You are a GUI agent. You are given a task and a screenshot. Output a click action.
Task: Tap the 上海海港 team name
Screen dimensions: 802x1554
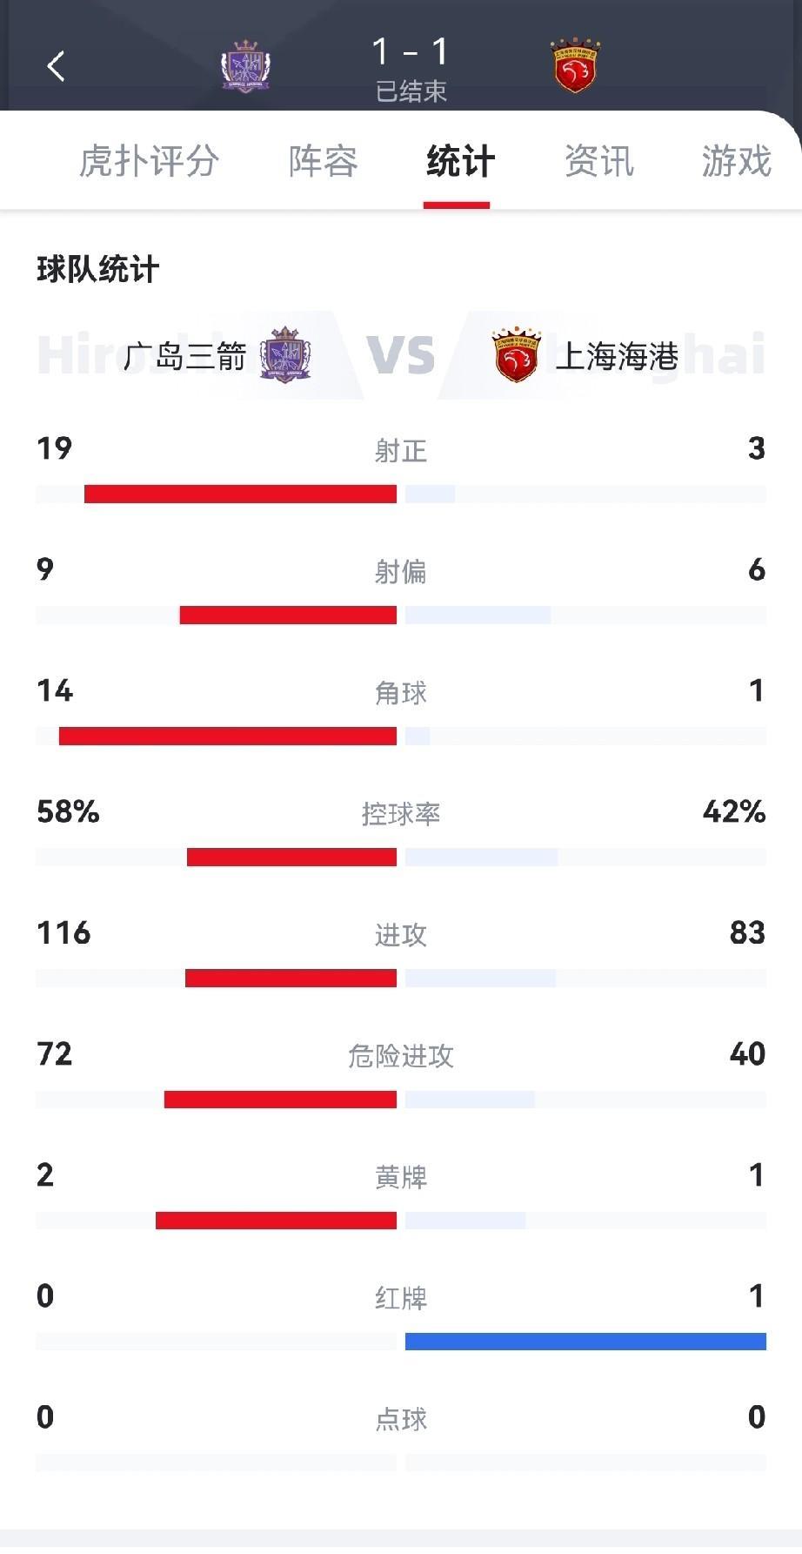tap(617, 356)
